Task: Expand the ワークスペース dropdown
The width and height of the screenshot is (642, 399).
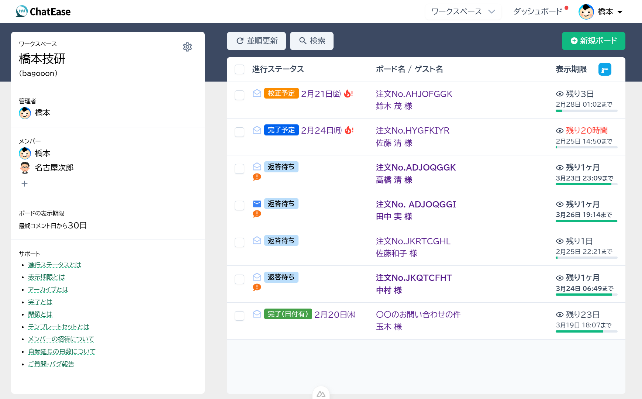Action: [463, 11]
